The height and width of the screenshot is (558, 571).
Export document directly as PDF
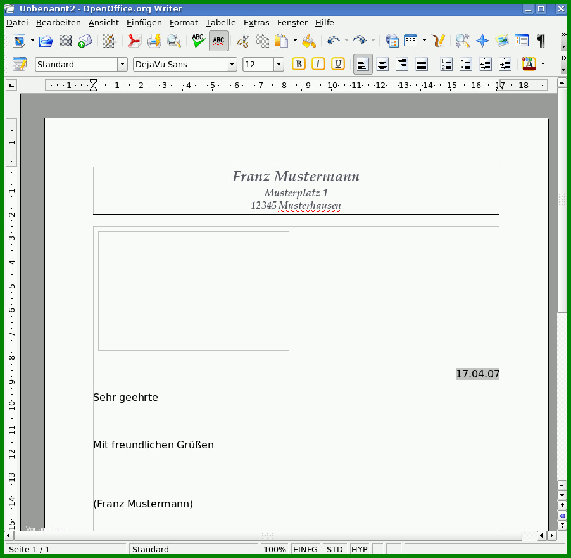[134, 41]
